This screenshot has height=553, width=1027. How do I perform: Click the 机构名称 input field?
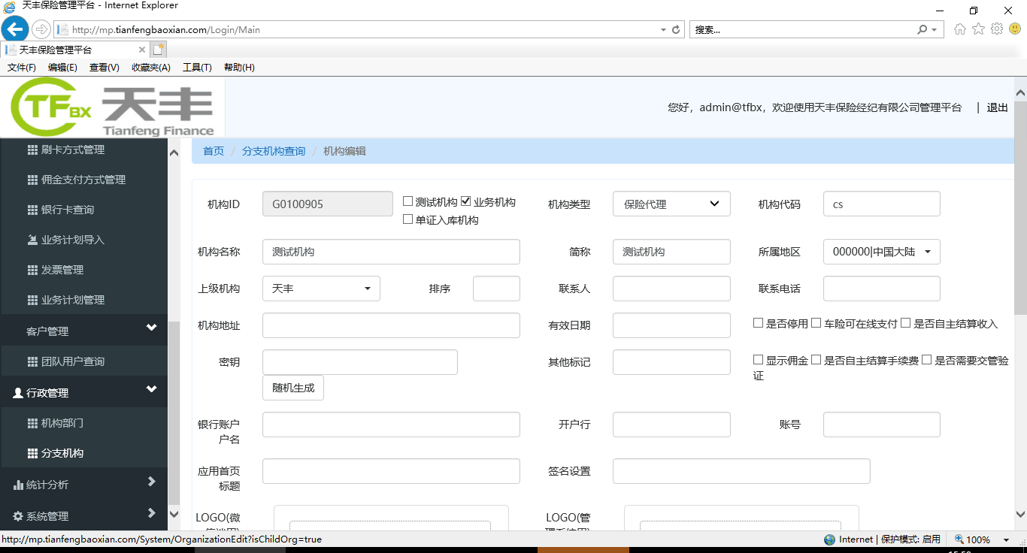tap(391, 252)
